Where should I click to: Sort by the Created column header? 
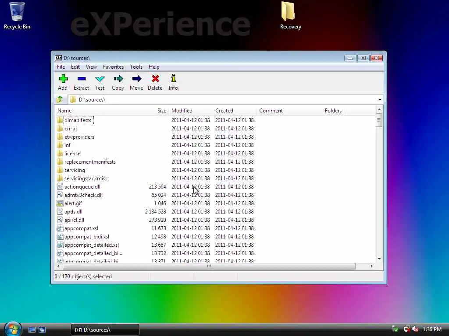click(x=235, y=111)
